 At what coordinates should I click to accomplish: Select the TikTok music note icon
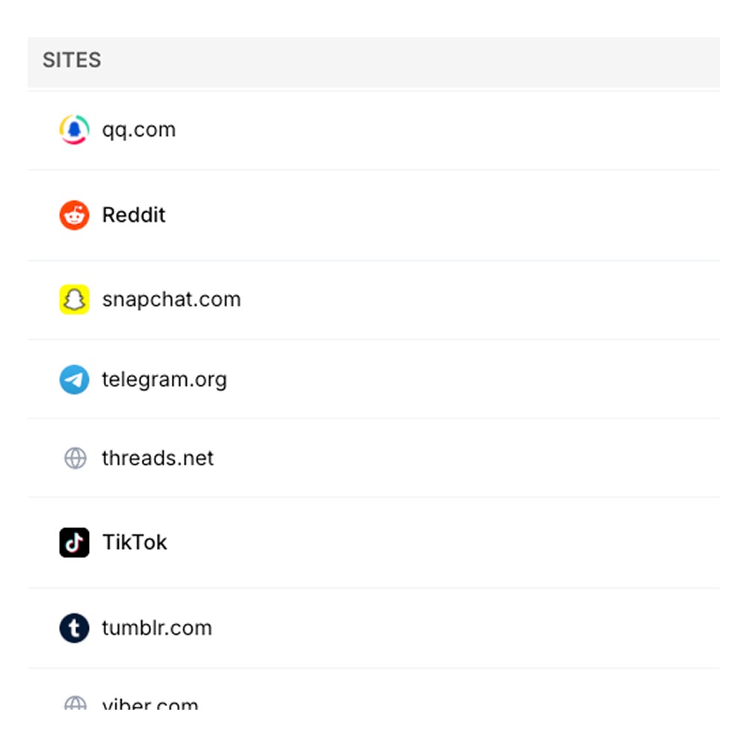[x=74, y=542]
